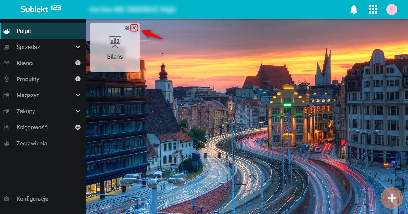Screen dimensions: 408x214
Task: Open the TI user avatar menu
Action: [x=392, y=10]
